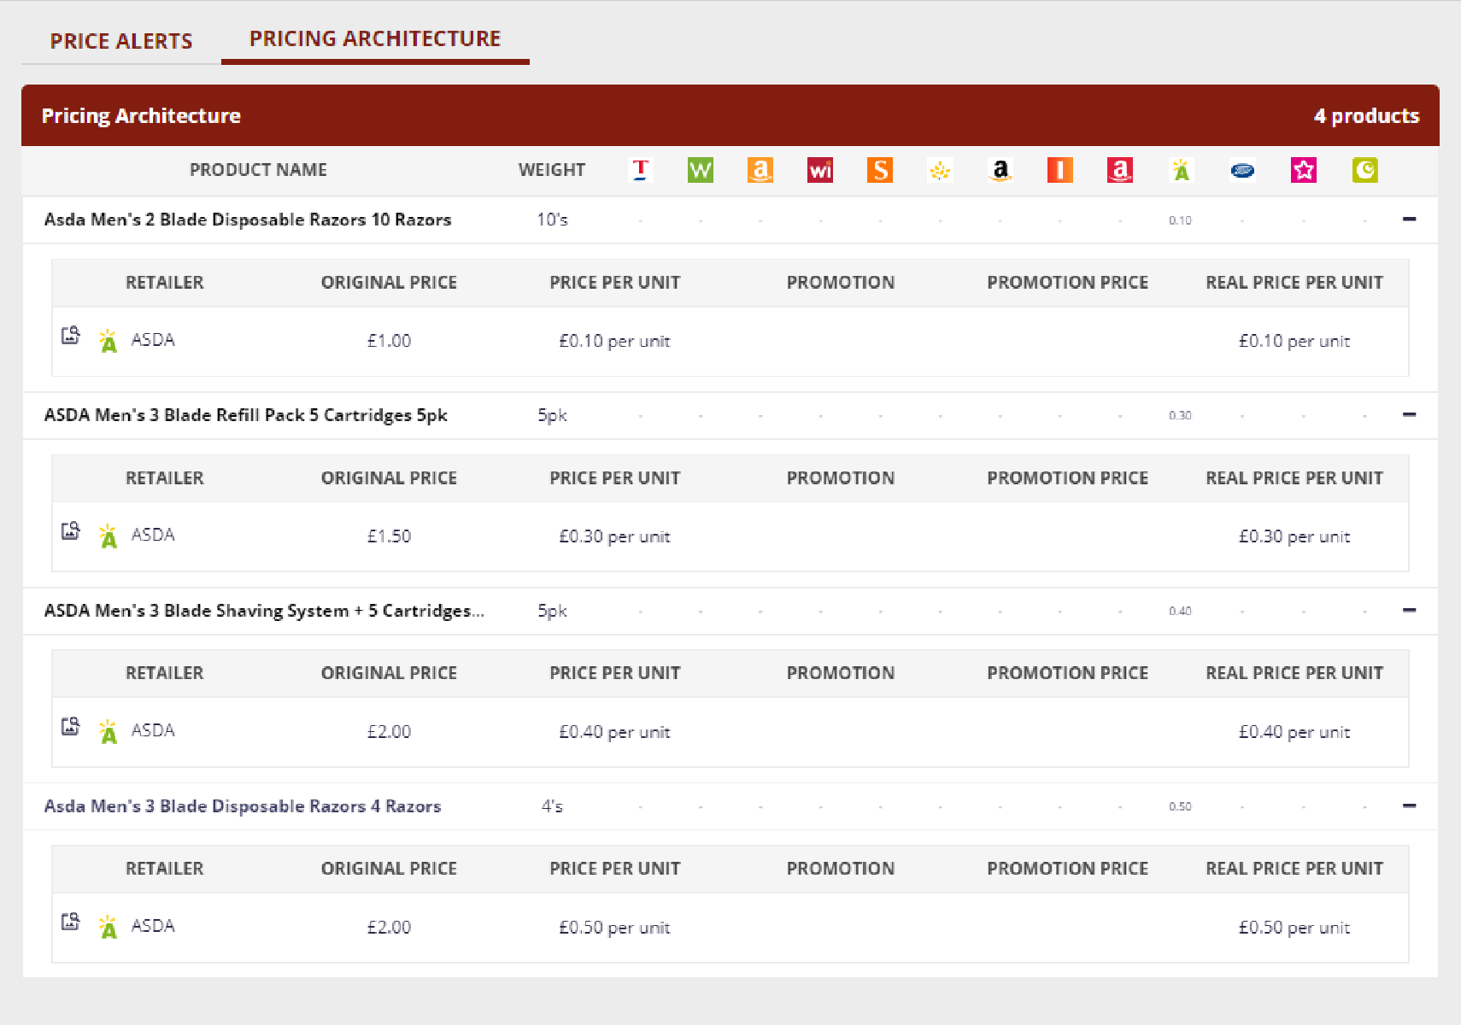Click the 10's weight value
Image resolution: width=1461 pixels, height=1025 pixels.
(553, 220)
